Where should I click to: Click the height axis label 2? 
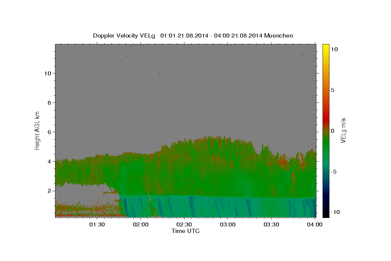(x=49, y=191)
